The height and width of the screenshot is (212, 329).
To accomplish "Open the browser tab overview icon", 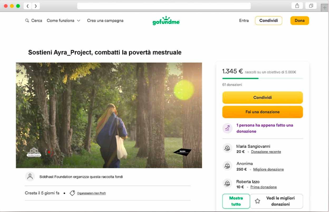I will pyautogui.click(x=311, y=6).
